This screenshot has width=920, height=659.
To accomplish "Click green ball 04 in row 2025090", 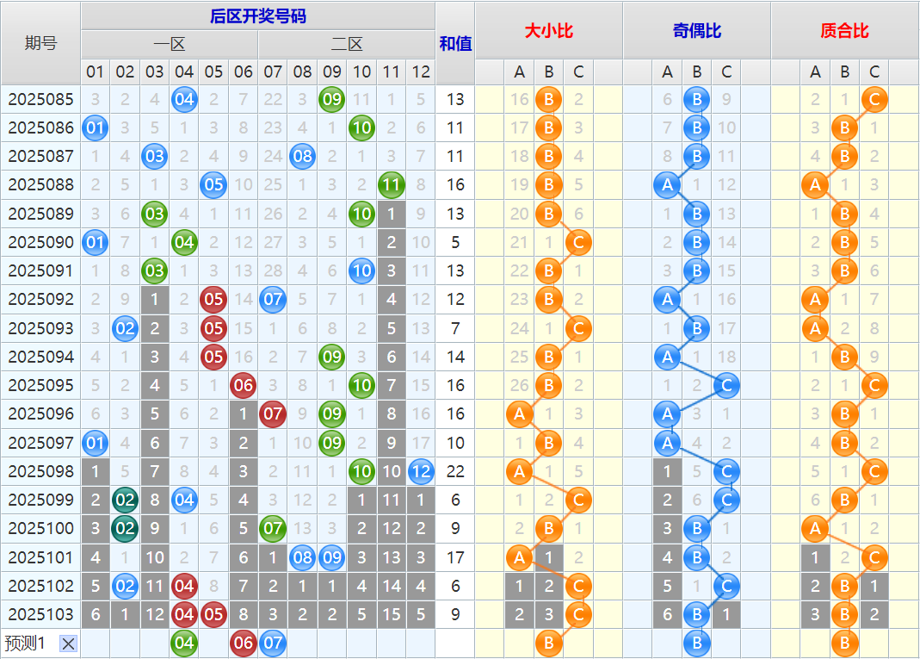I will [184, 242].
